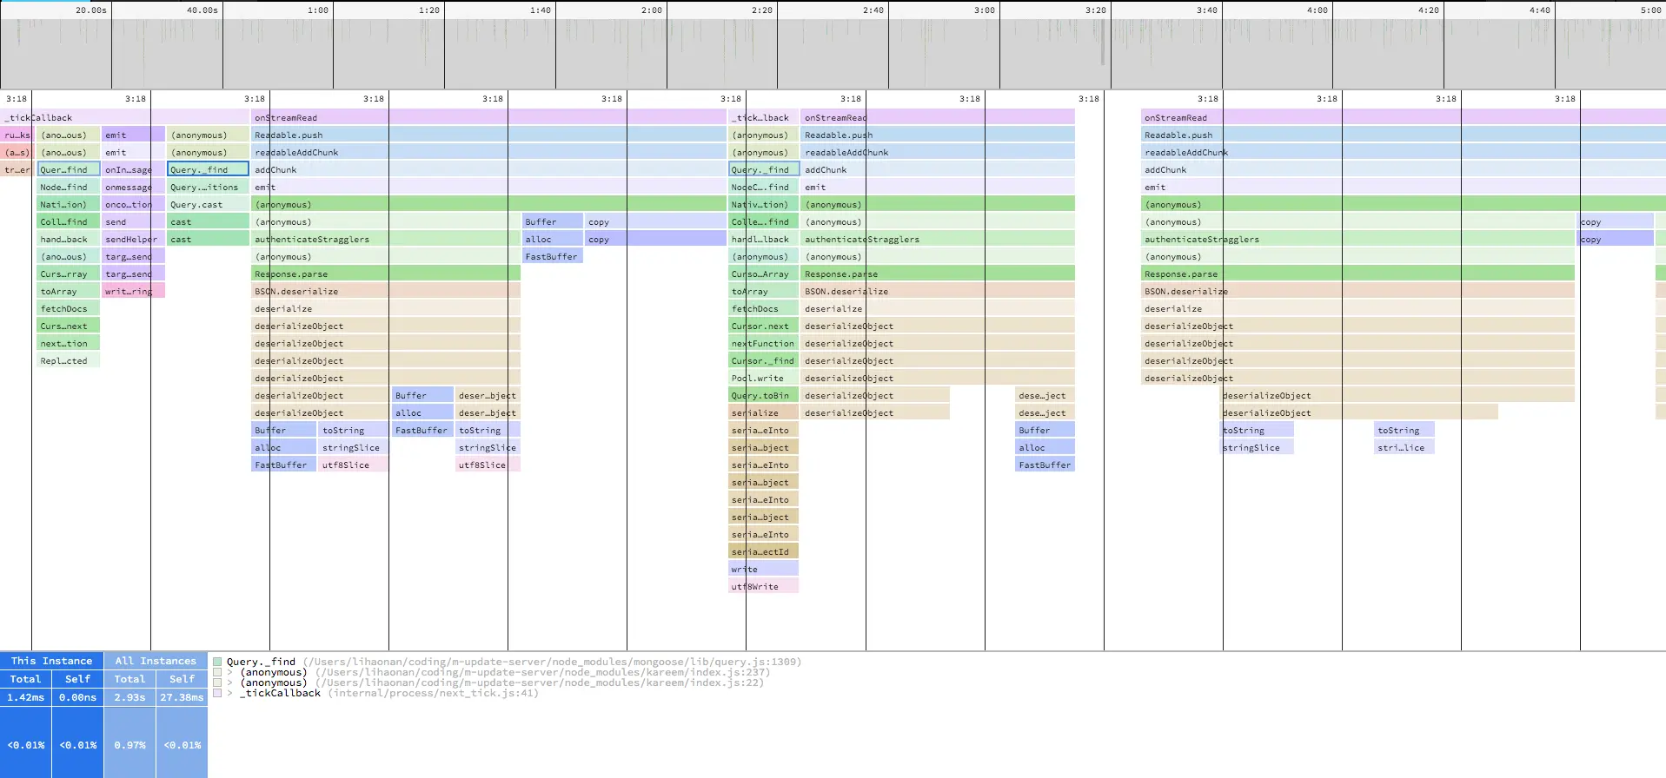Select the Colle…find frame

763,221
